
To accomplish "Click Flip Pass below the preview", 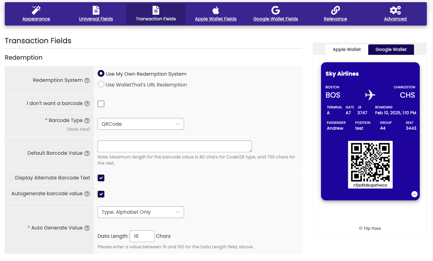I will 370,228.
